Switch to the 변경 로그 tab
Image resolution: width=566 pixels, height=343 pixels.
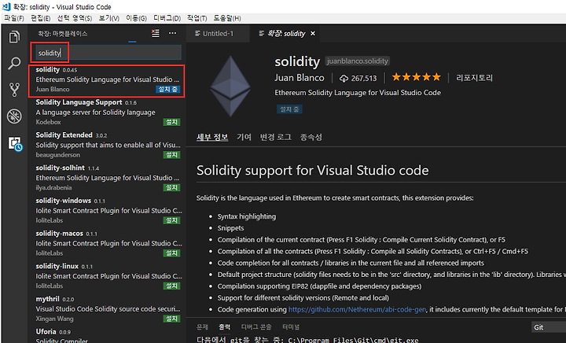[x=275, y=137]
